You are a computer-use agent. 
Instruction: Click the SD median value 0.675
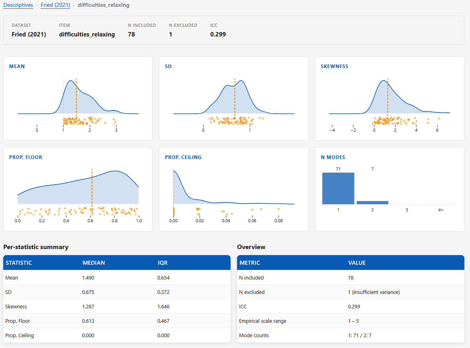(x=88, y=292)
